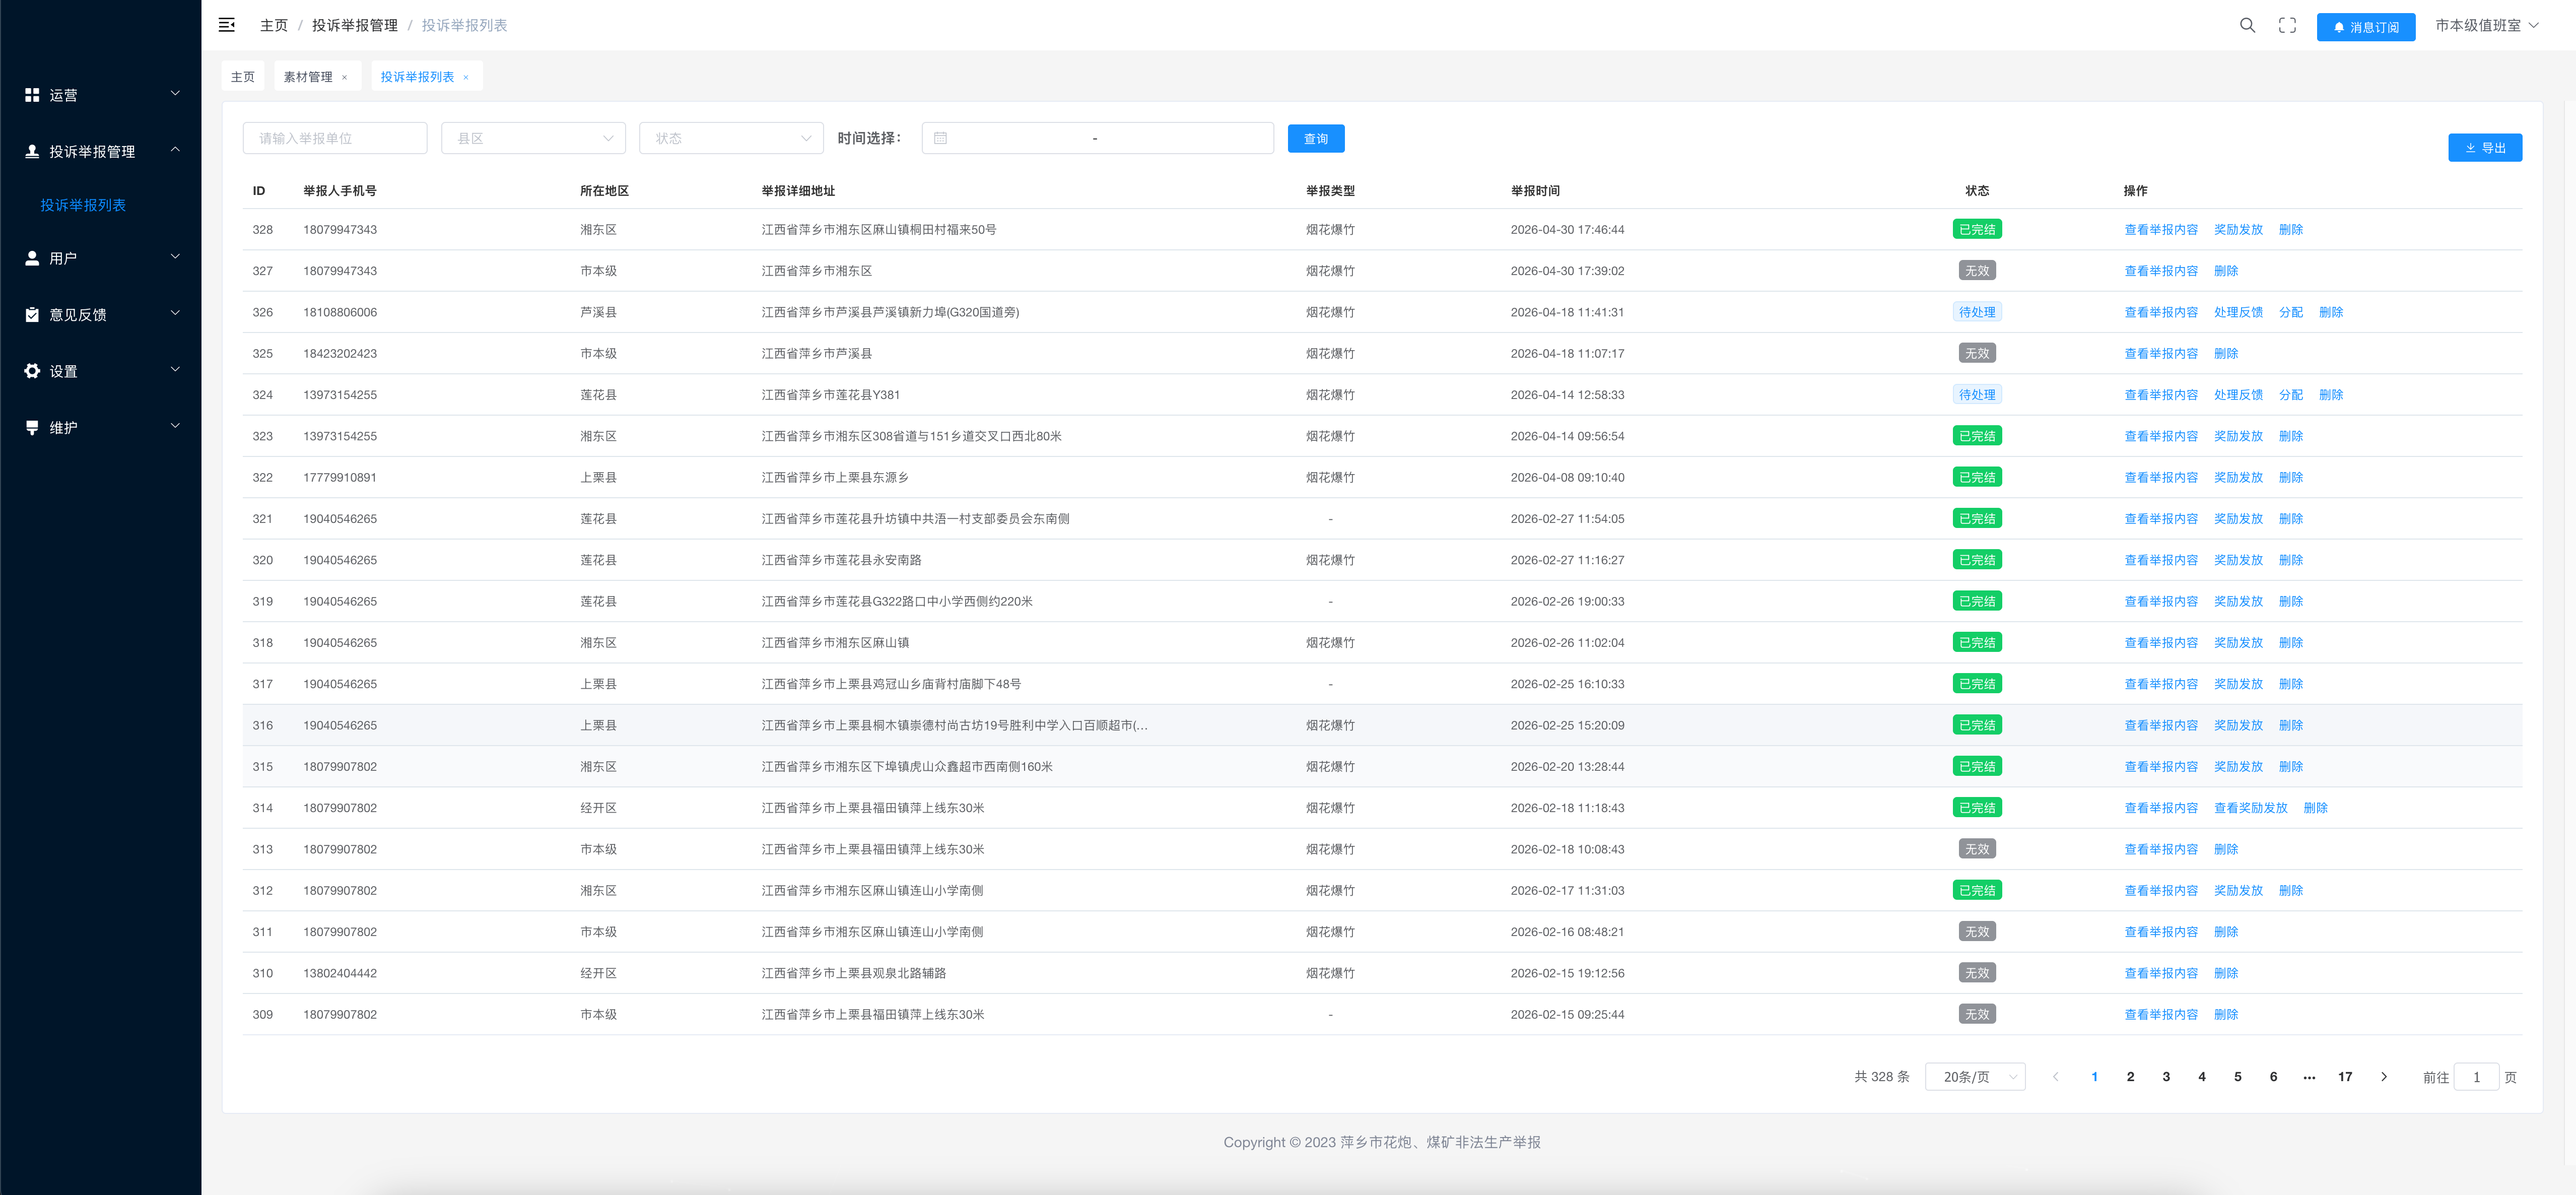The image size is (2576, 1195).
Task: Switch to the 主页 tab
Action: click(x=243, y=76)
